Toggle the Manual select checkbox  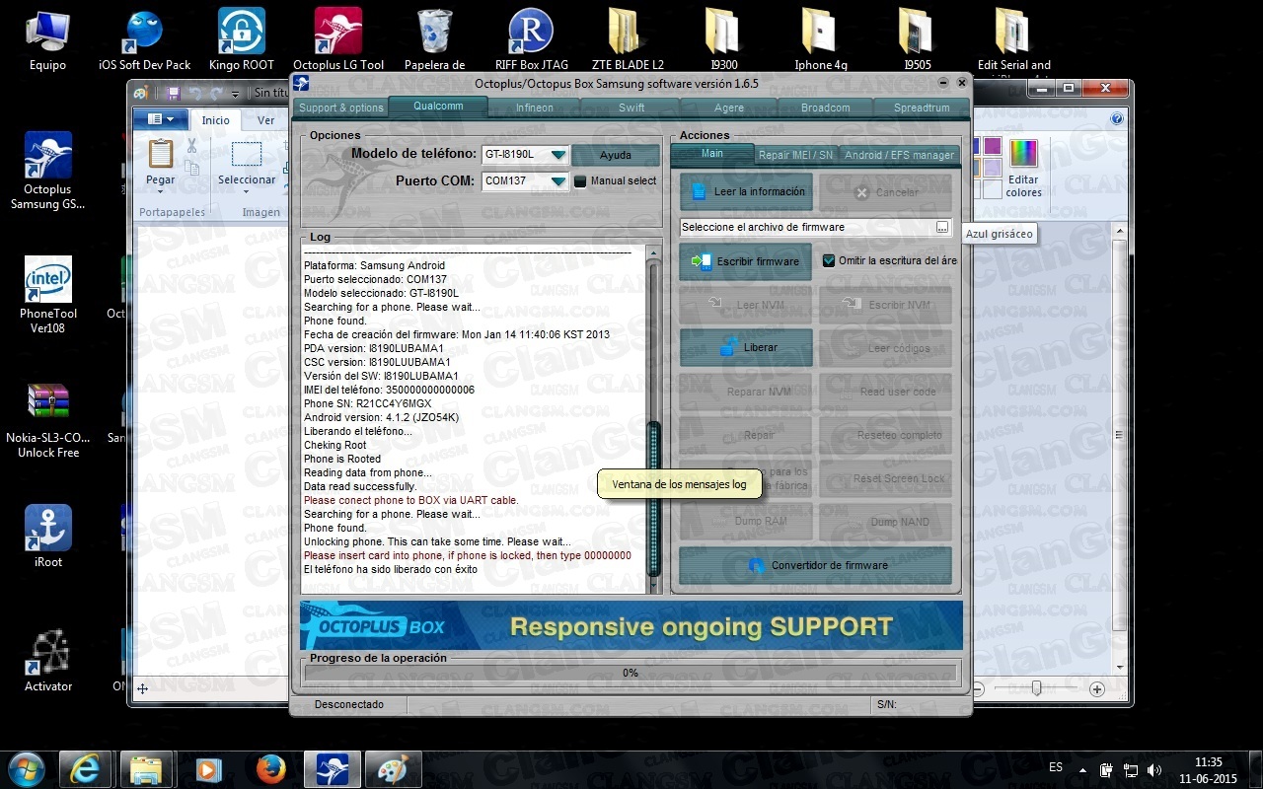tap(580, 180)
